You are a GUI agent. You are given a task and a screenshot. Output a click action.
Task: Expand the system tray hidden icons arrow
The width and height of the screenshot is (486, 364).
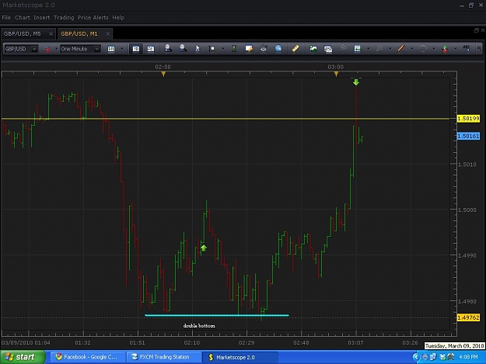[416, 357]
